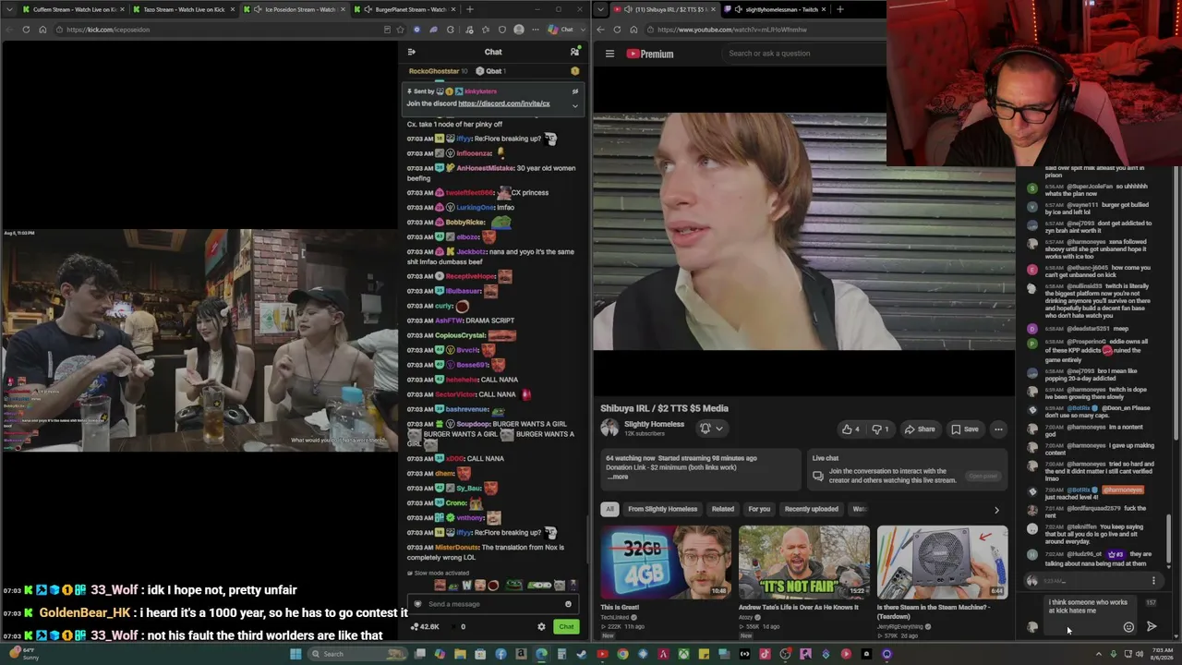1182x665 pixels.
Task: Like the Shibuya IRL video
Action: point(850,429)
